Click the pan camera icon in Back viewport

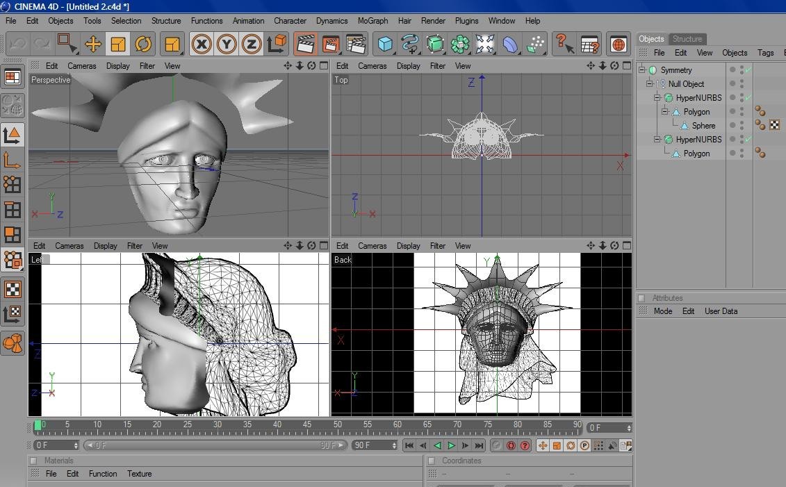tap(591, 245)
